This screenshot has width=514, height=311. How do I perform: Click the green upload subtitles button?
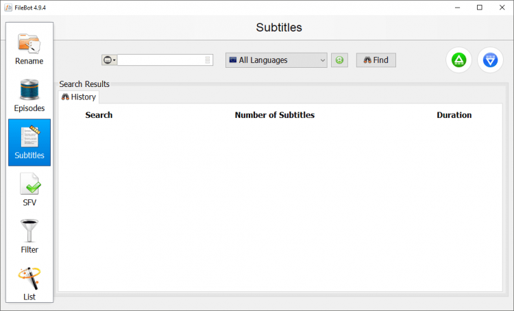[458, 60]
